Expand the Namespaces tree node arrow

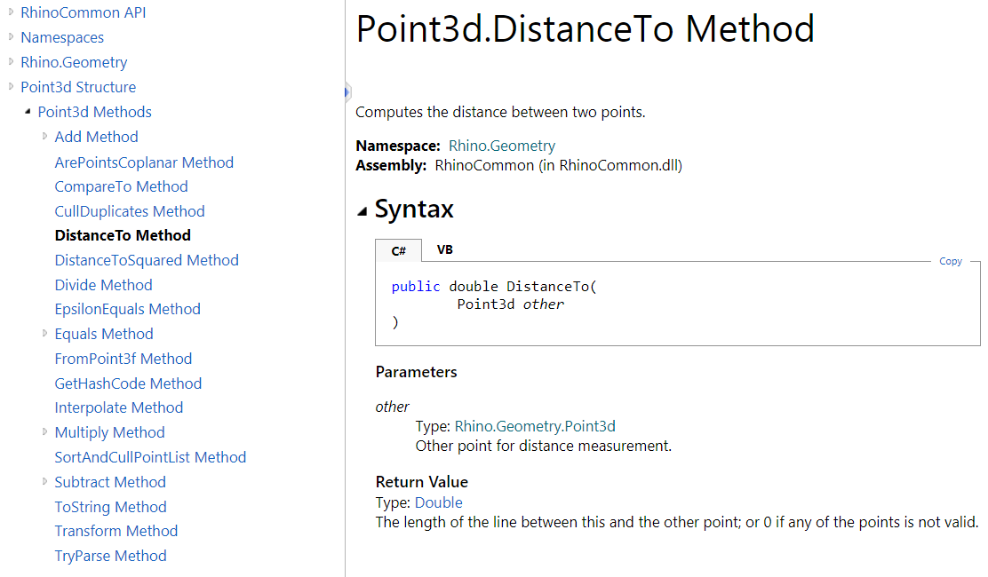point(12,36)
